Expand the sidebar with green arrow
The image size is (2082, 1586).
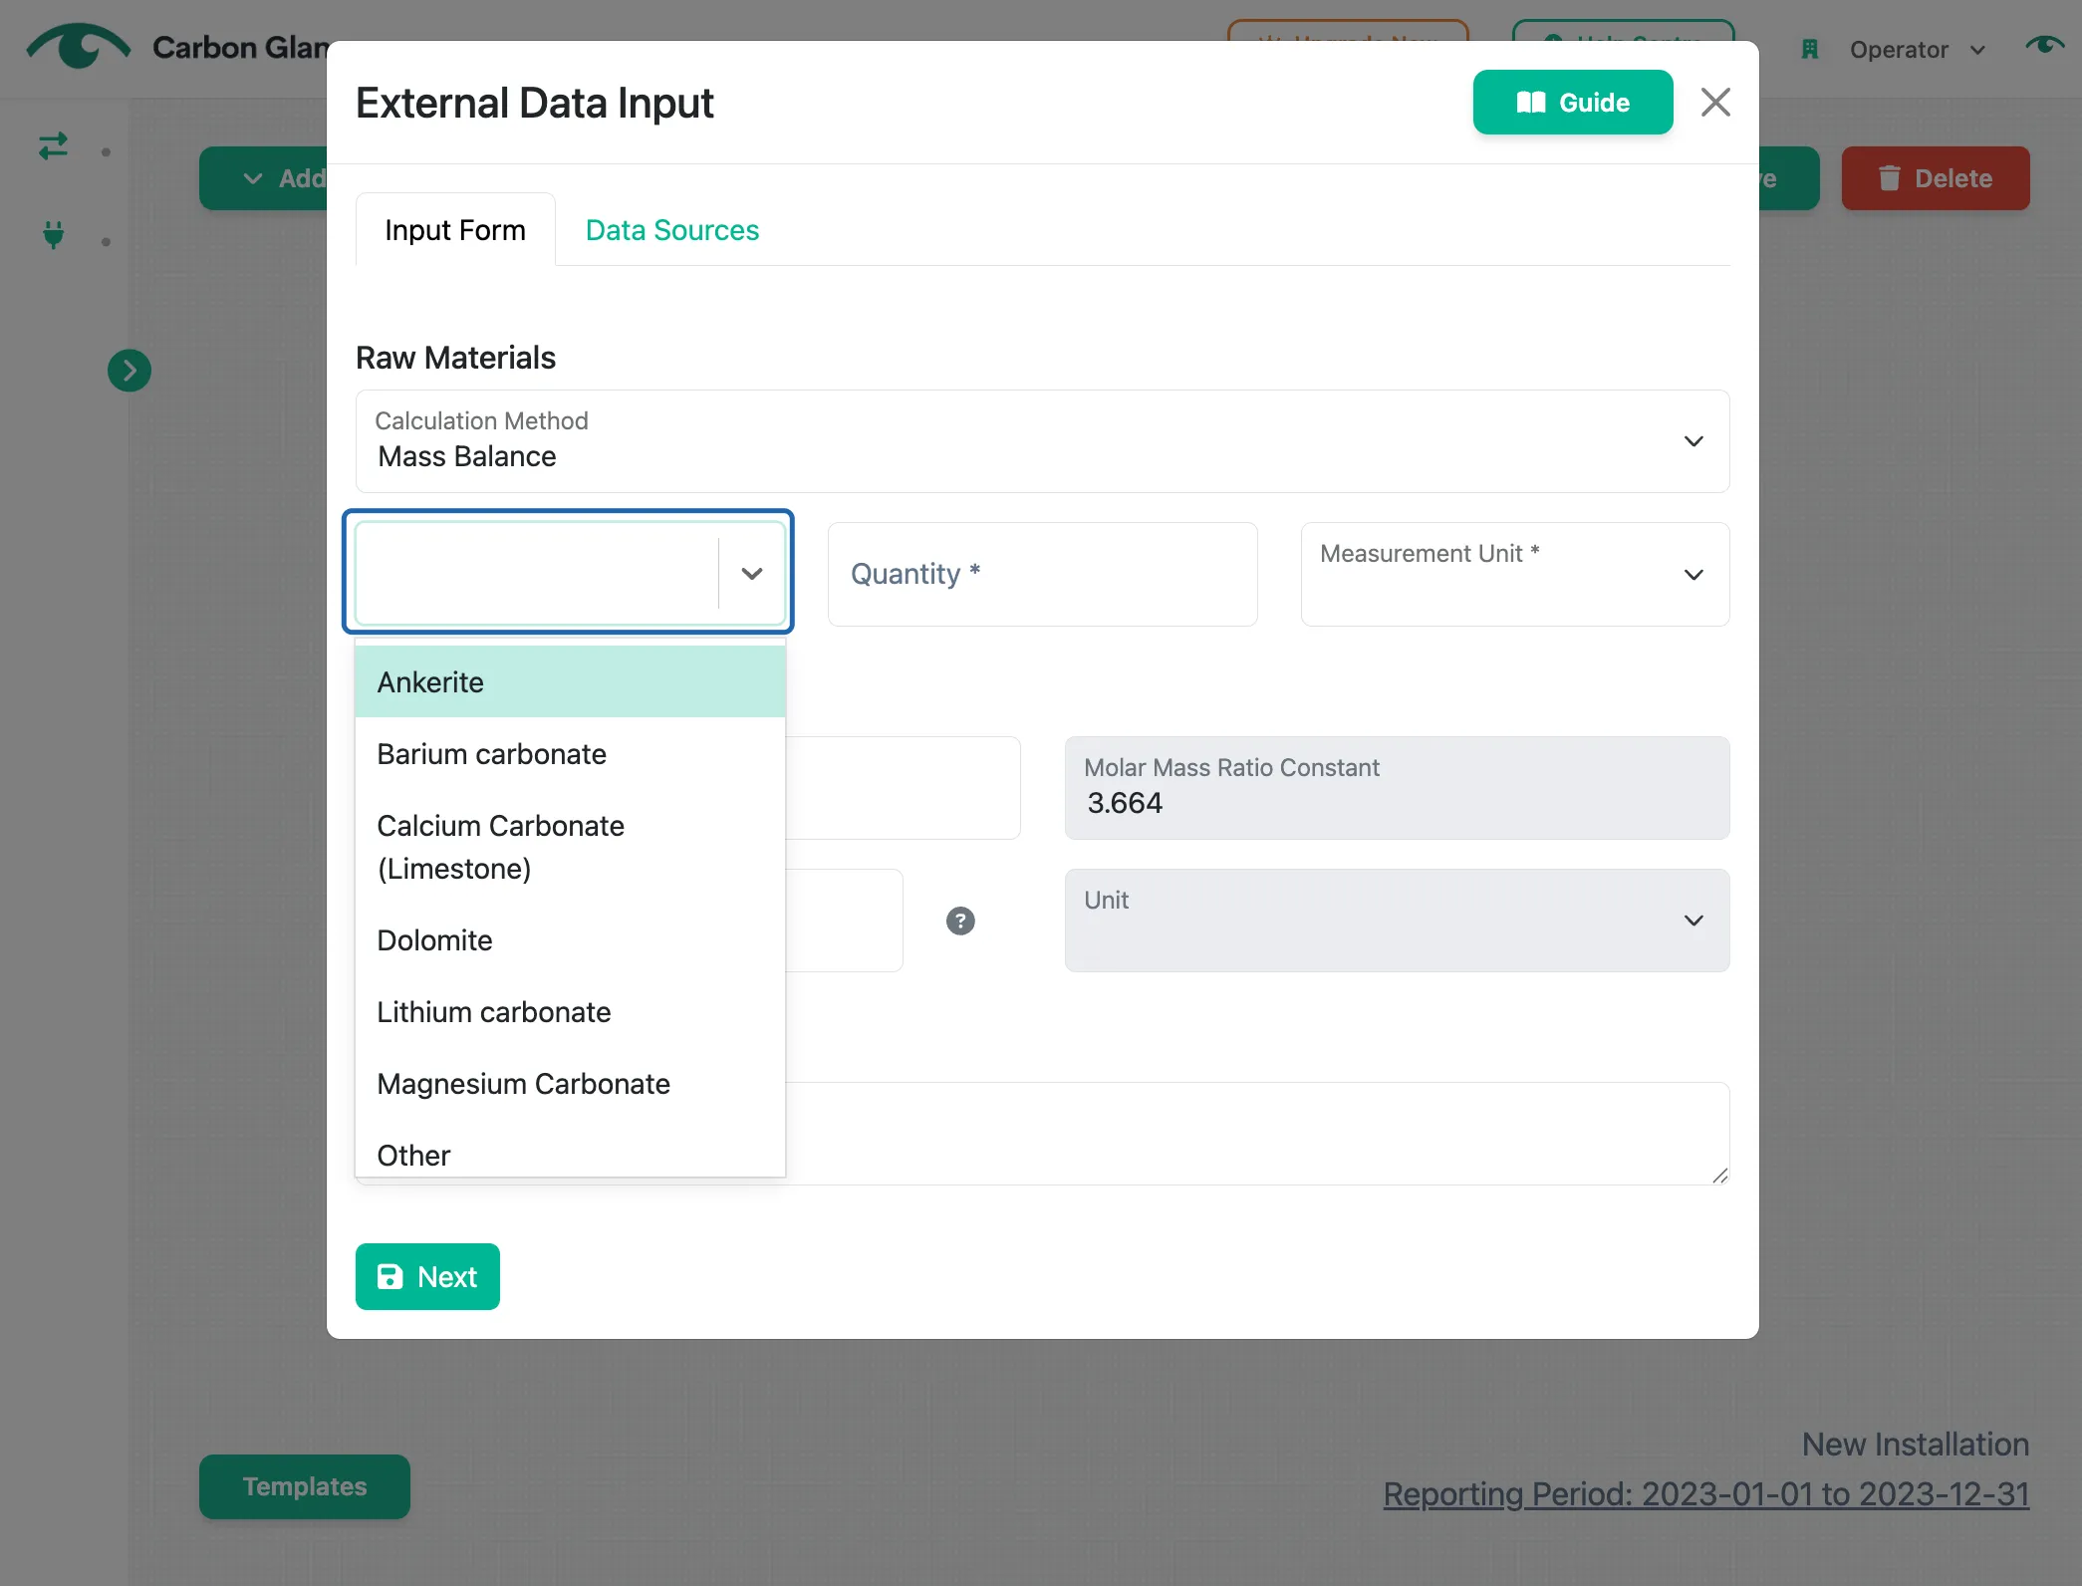[x=130, y=371]
